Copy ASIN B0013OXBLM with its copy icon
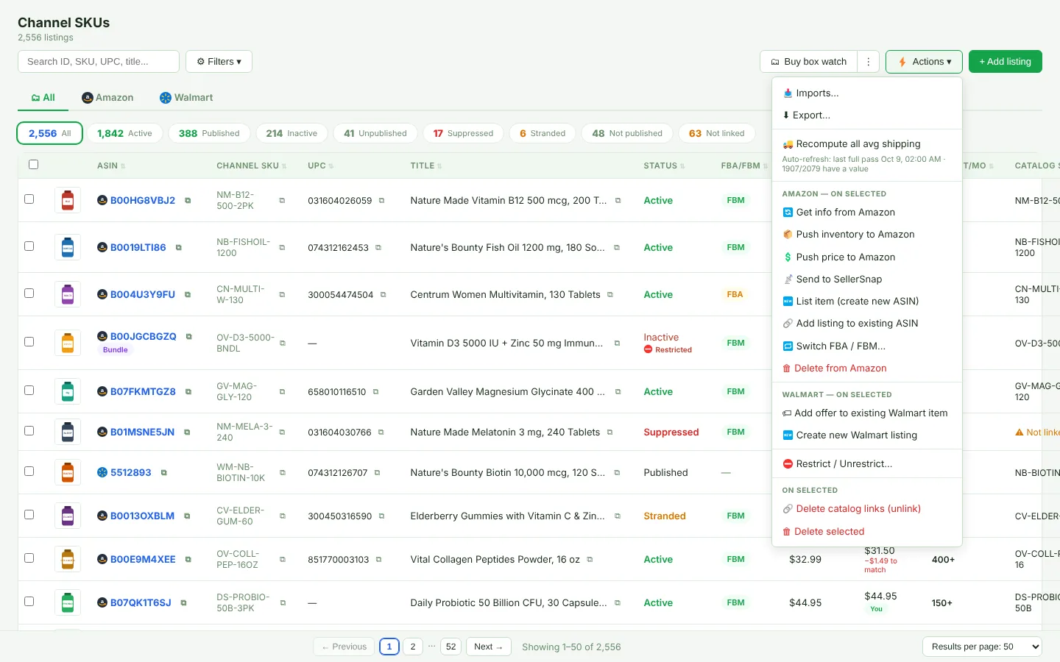Viewport: 1060px width, 662px height. [187, 516]
